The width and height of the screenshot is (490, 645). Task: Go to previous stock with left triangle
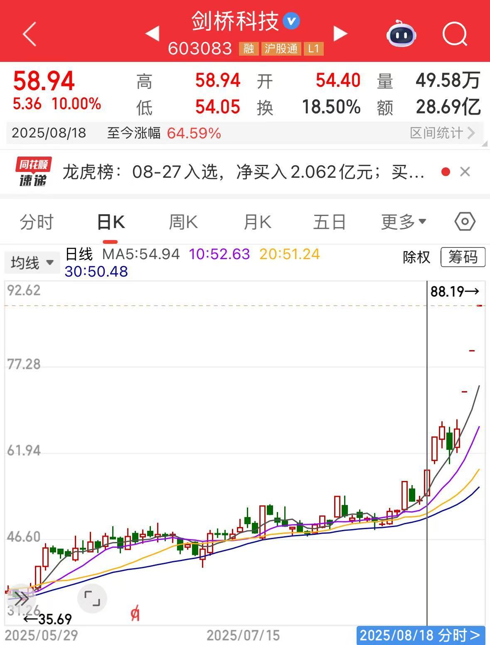click(152, 34)
